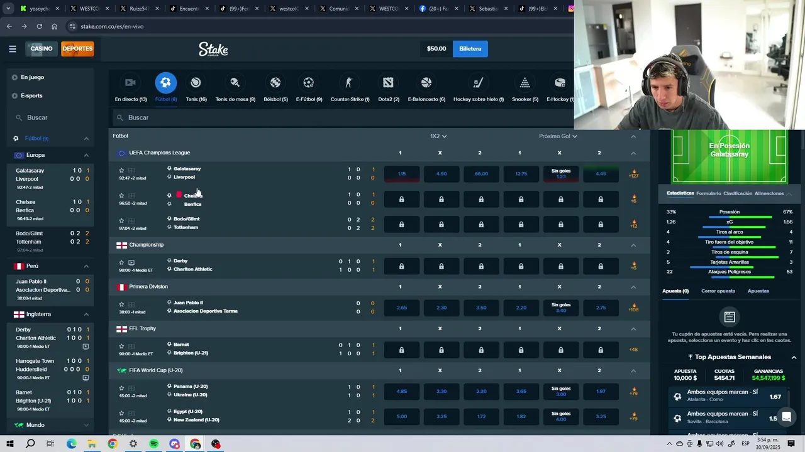Open File Explorer from the taskbar
This screenshot has width=805, height=452.
point(92,444)
